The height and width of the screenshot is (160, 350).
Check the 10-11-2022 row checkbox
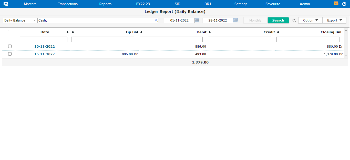click(10, 46)
